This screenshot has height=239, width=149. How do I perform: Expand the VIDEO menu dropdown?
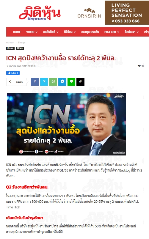click(32, 32)
